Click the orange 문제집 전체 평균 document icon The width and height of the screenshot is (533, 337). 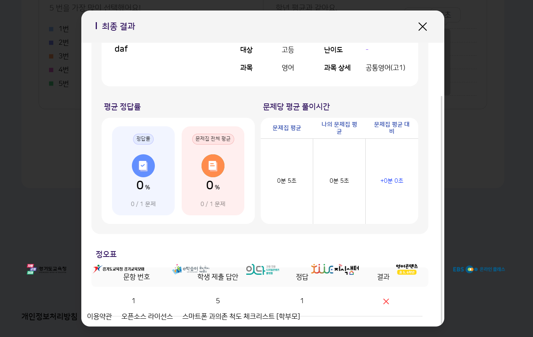tap(213, 166)
